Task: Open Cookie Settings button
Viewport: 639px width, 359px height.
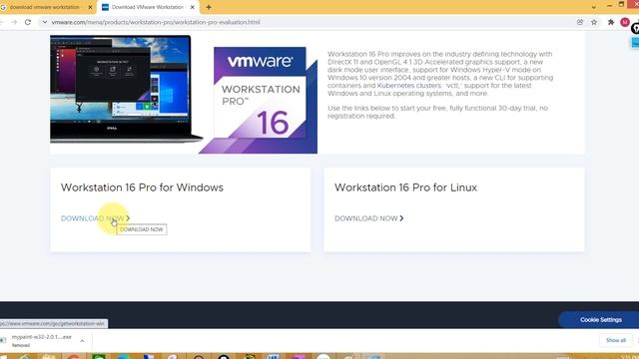Action: (601, 320)
